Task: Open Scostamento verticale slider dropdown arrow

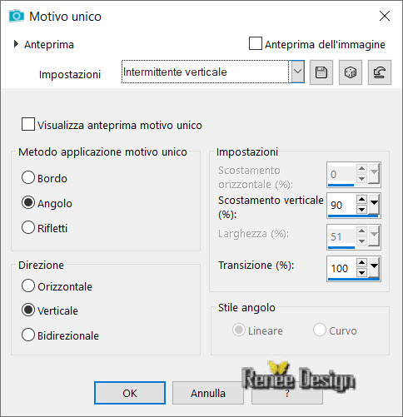Action: 374,204
